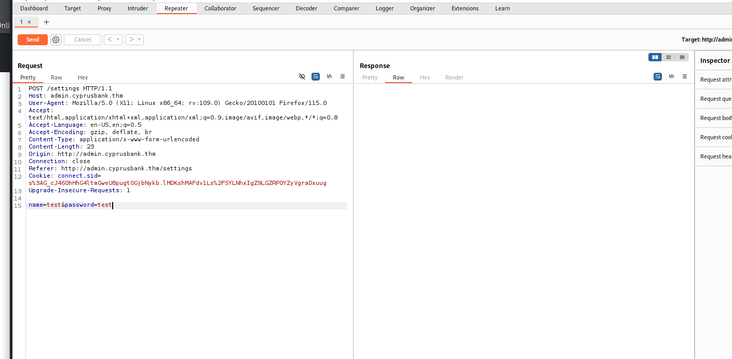Open forward history dropdown arrow
Viewport: 732px width, 359px height.
click(140, 39)
